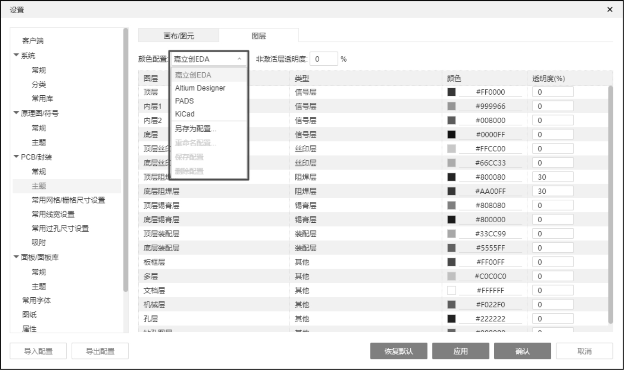Image resolution: width=624 pixels, height=370 pixels.
Task: Open color swatch for 多层 #C0C0C0
Action: [x=451, y=276]
